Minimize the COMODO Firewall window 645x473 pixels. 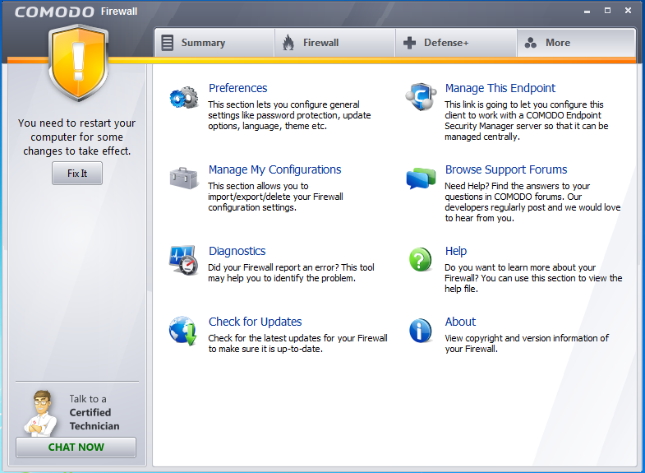(587, 12)
